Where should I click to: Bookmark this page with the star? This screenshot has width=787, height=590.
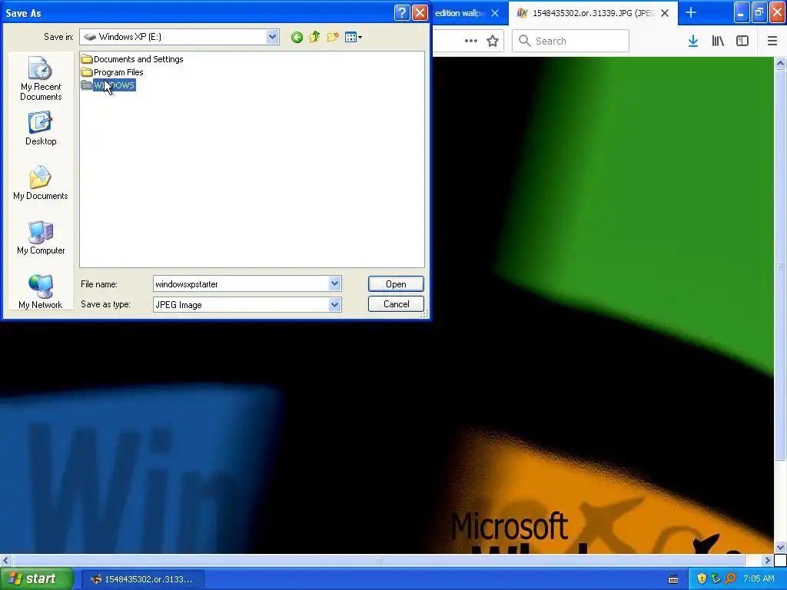tap(493, 41)
